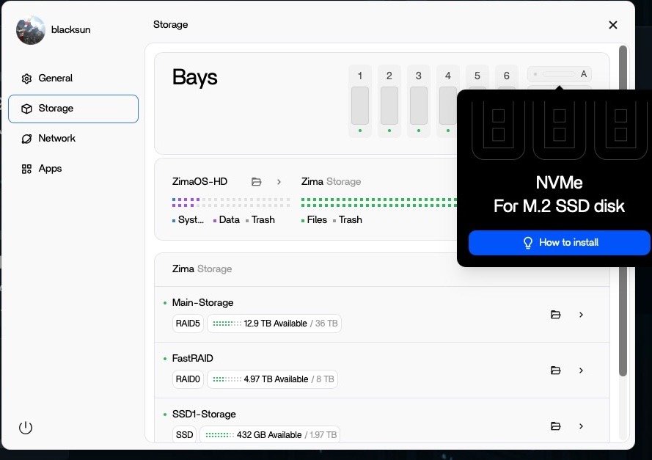The width and height of the screenshot is (652, 460).
Task: Open the folder icon for SSD1-Storage
Action: [x=555, y=426]
